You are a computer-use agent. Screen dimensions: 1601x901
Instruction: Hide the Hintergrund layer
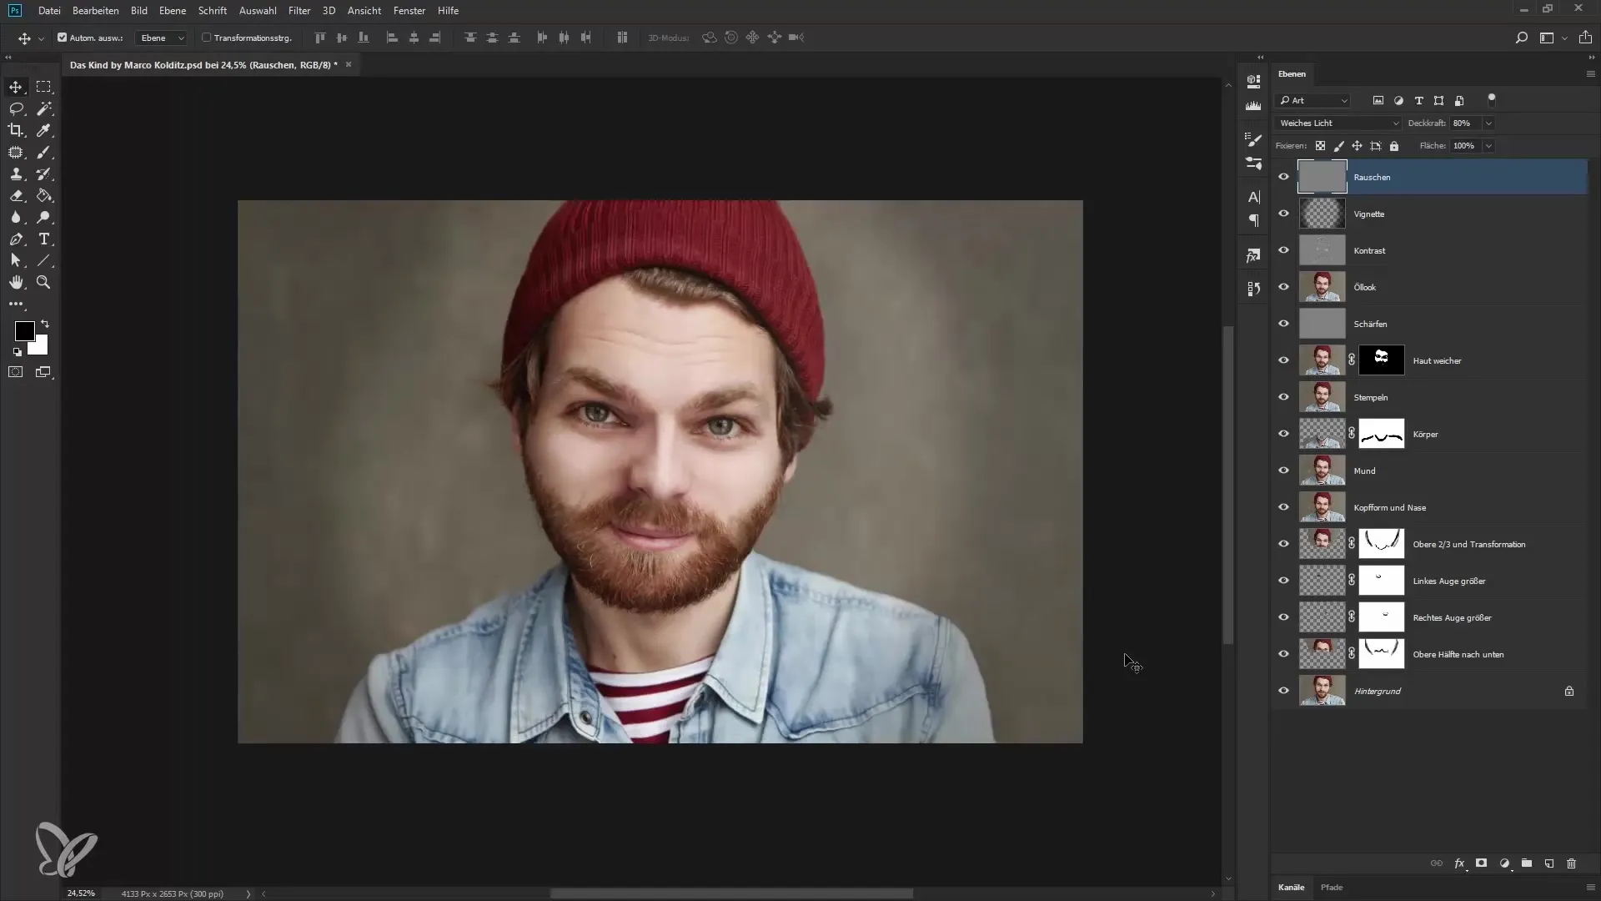(x=1284, y=691)
